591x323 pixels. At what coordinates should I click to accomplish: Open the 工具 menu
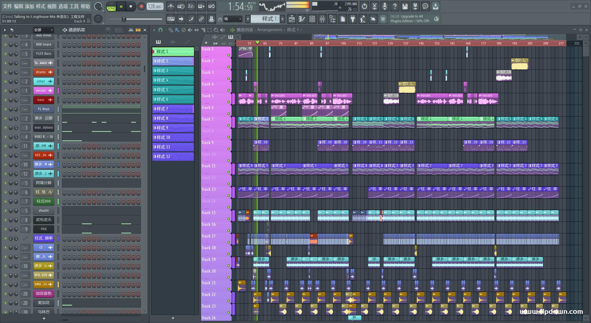pyautogui.click(x=74, y=6)
